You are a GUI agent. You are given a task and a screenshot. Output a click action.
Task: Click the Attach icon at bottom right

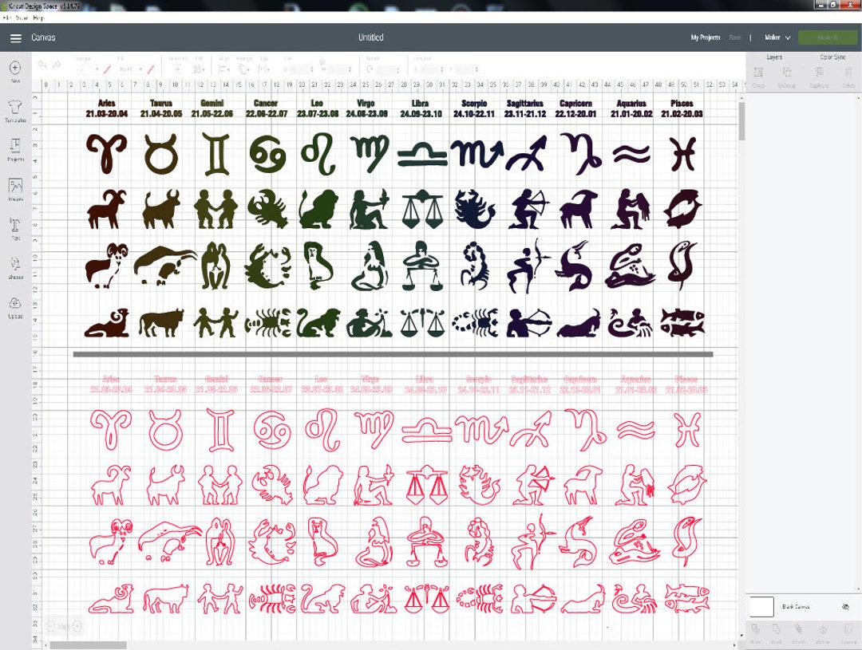(x=799, y=630)
